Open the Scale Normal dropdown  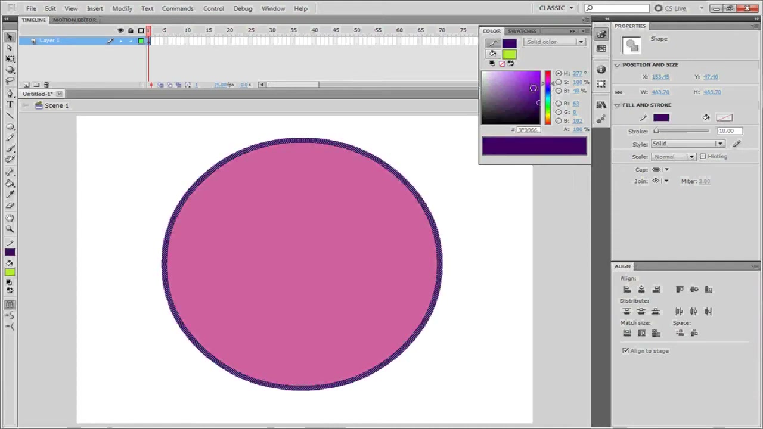pos(673,157)
